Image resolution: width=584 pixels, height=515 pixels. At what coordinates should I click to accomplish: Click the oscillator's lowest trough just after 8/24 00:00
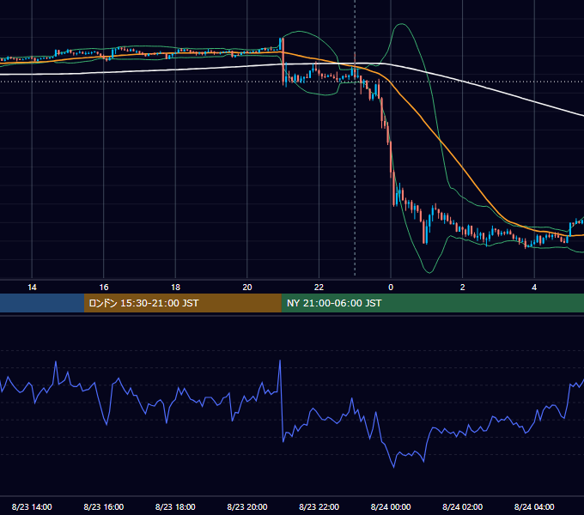coord(393,467)
